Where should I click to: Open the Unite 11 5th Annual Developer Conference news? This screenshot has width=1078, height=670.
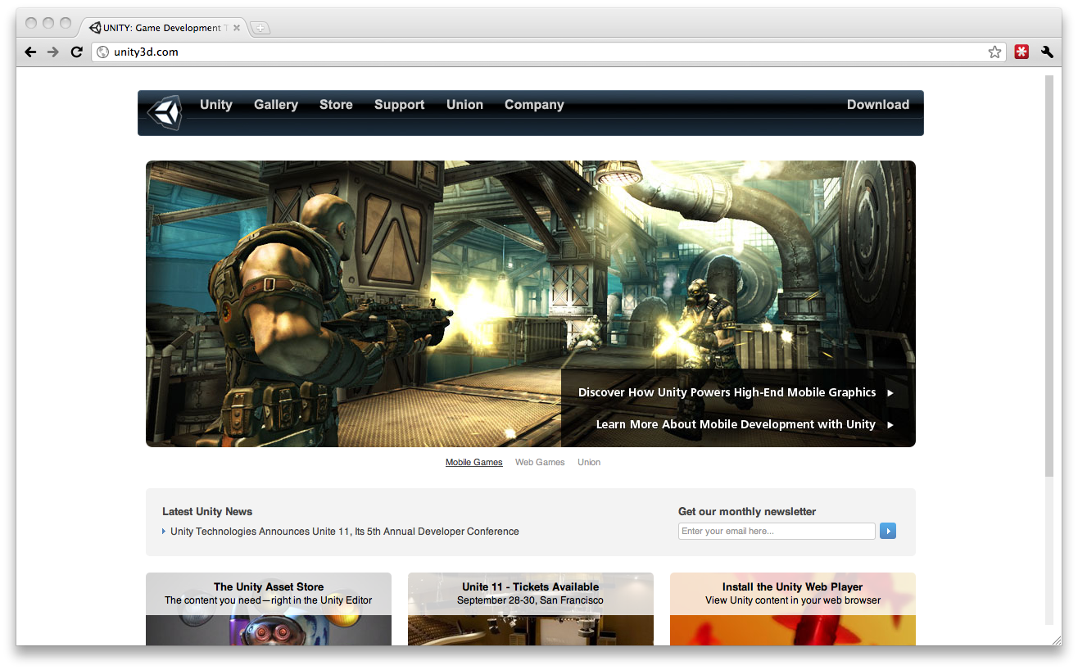click(345, 532)
